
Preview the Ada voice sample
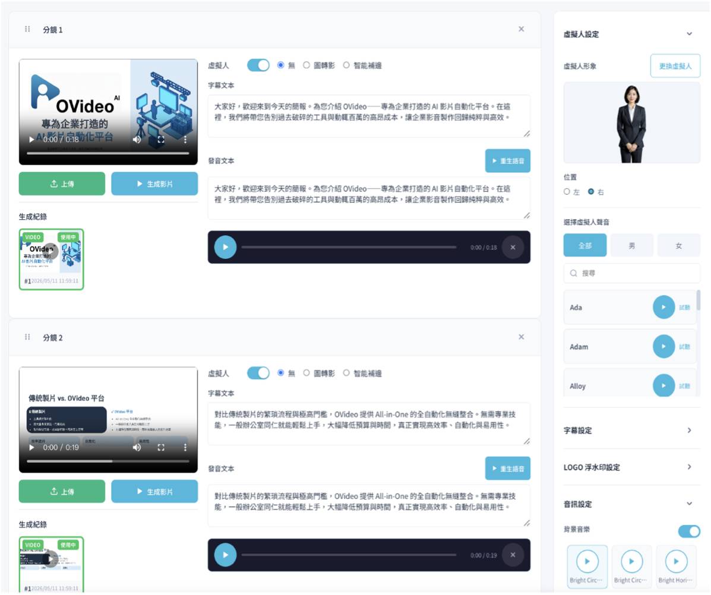pyautogui.click(x=664, y=307)
